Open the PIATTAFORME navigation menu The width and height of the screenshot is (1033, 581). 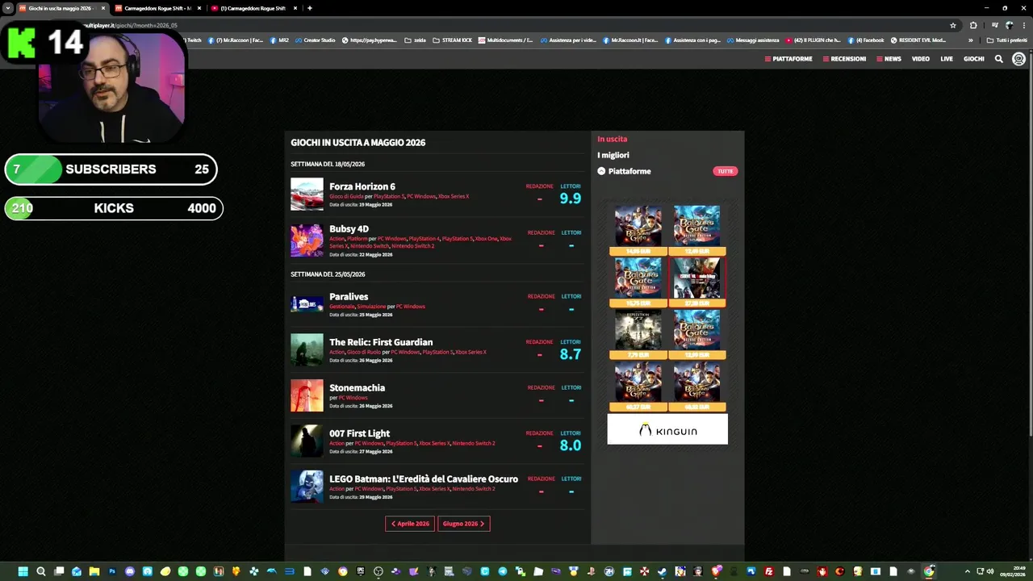pyautogui.click(x=788, y=59)
